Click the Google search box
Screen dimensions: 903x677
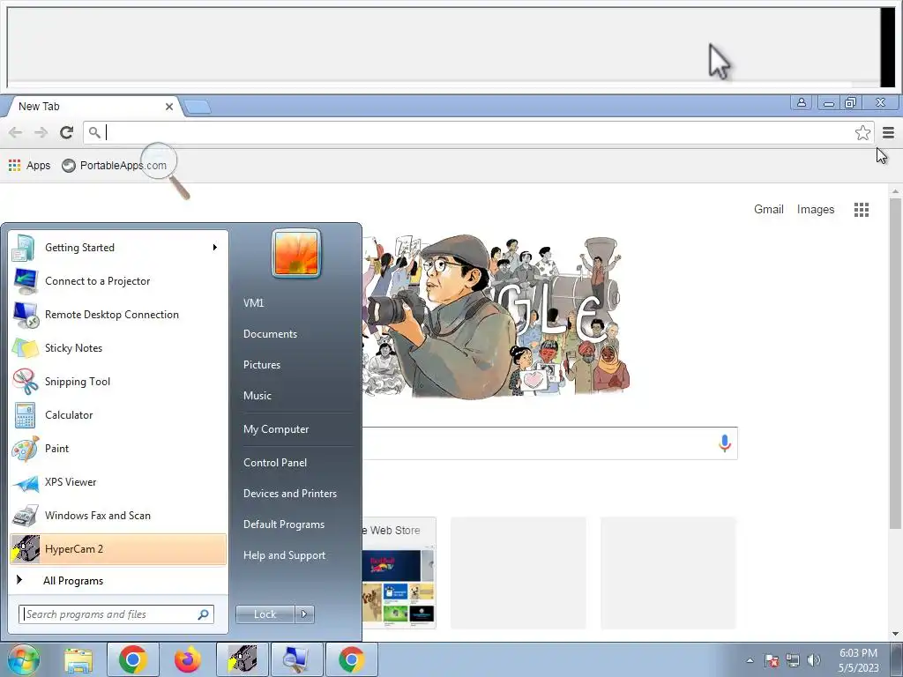click(550, 443)
